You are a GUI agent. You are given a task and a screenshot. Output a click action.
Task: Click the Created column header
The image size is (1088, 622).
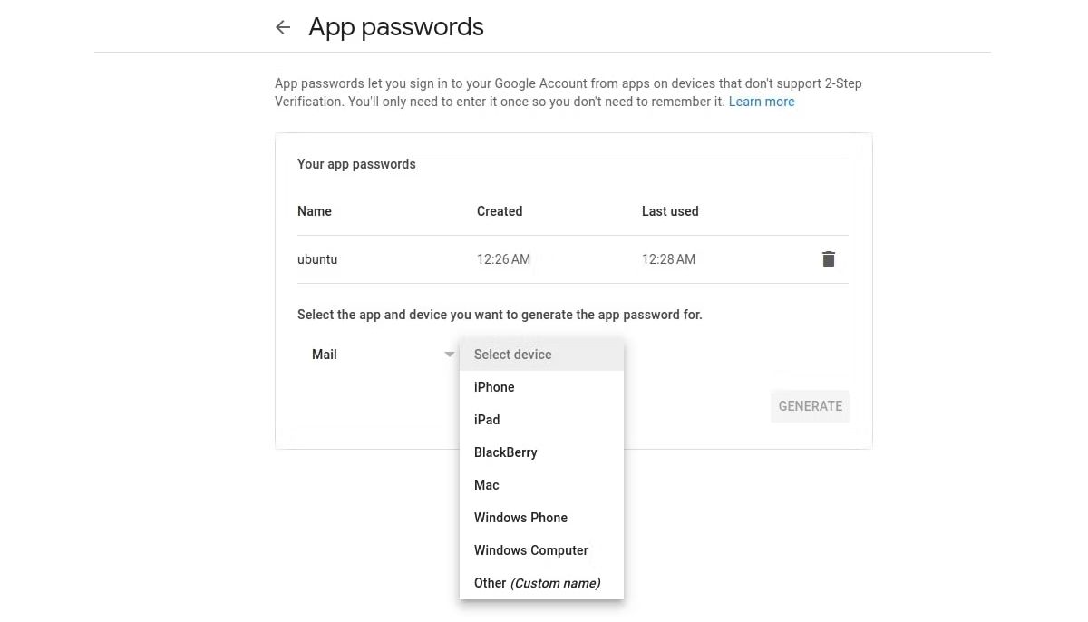(x=500, y=211)
